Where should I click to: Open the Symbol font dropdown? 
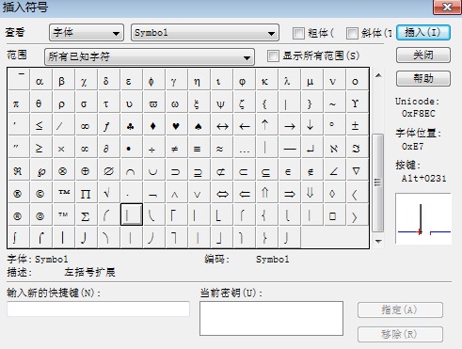coord(205,33)
